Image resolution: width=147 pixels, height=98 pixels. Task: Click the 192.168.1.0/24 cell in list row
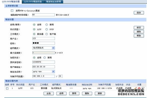(x=104, y=88)
